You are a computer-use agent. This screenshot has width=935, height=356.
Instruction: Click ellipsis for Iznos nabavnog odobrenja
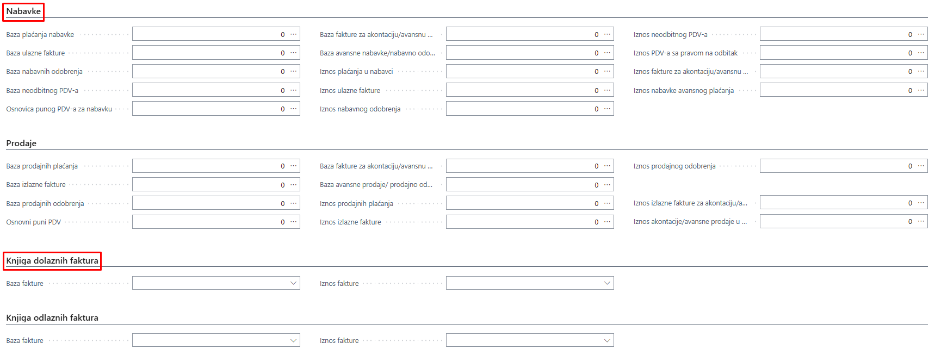coord(607,109)
